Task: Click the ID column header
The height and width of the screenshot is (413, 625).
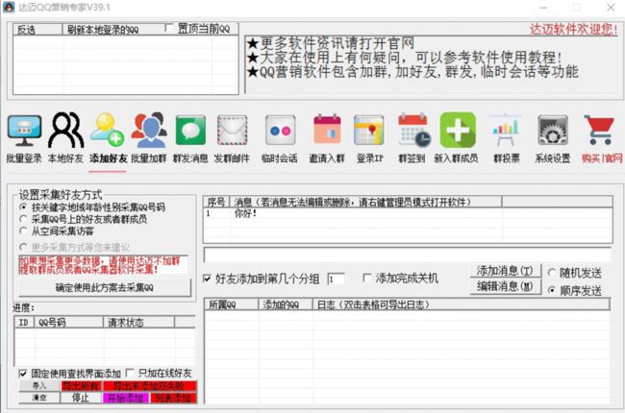Action: (x=24, y=322)
